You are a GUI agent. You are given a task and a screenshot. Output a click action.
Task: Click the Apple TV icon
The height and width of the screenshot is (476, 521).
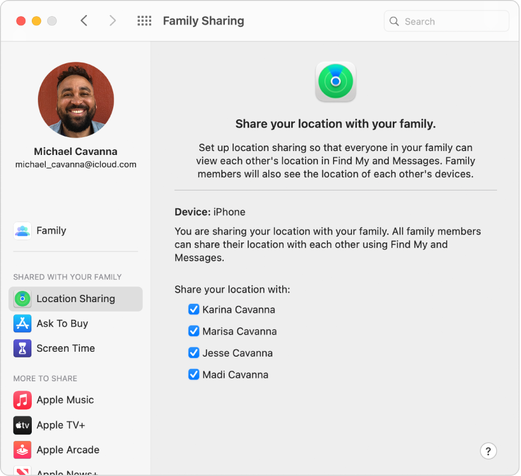click(x=22, y=425)
